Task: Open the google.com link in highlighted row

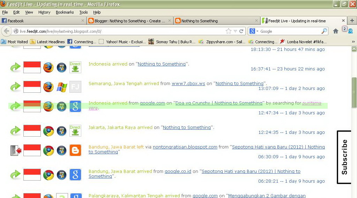Action: coord(152,103)
